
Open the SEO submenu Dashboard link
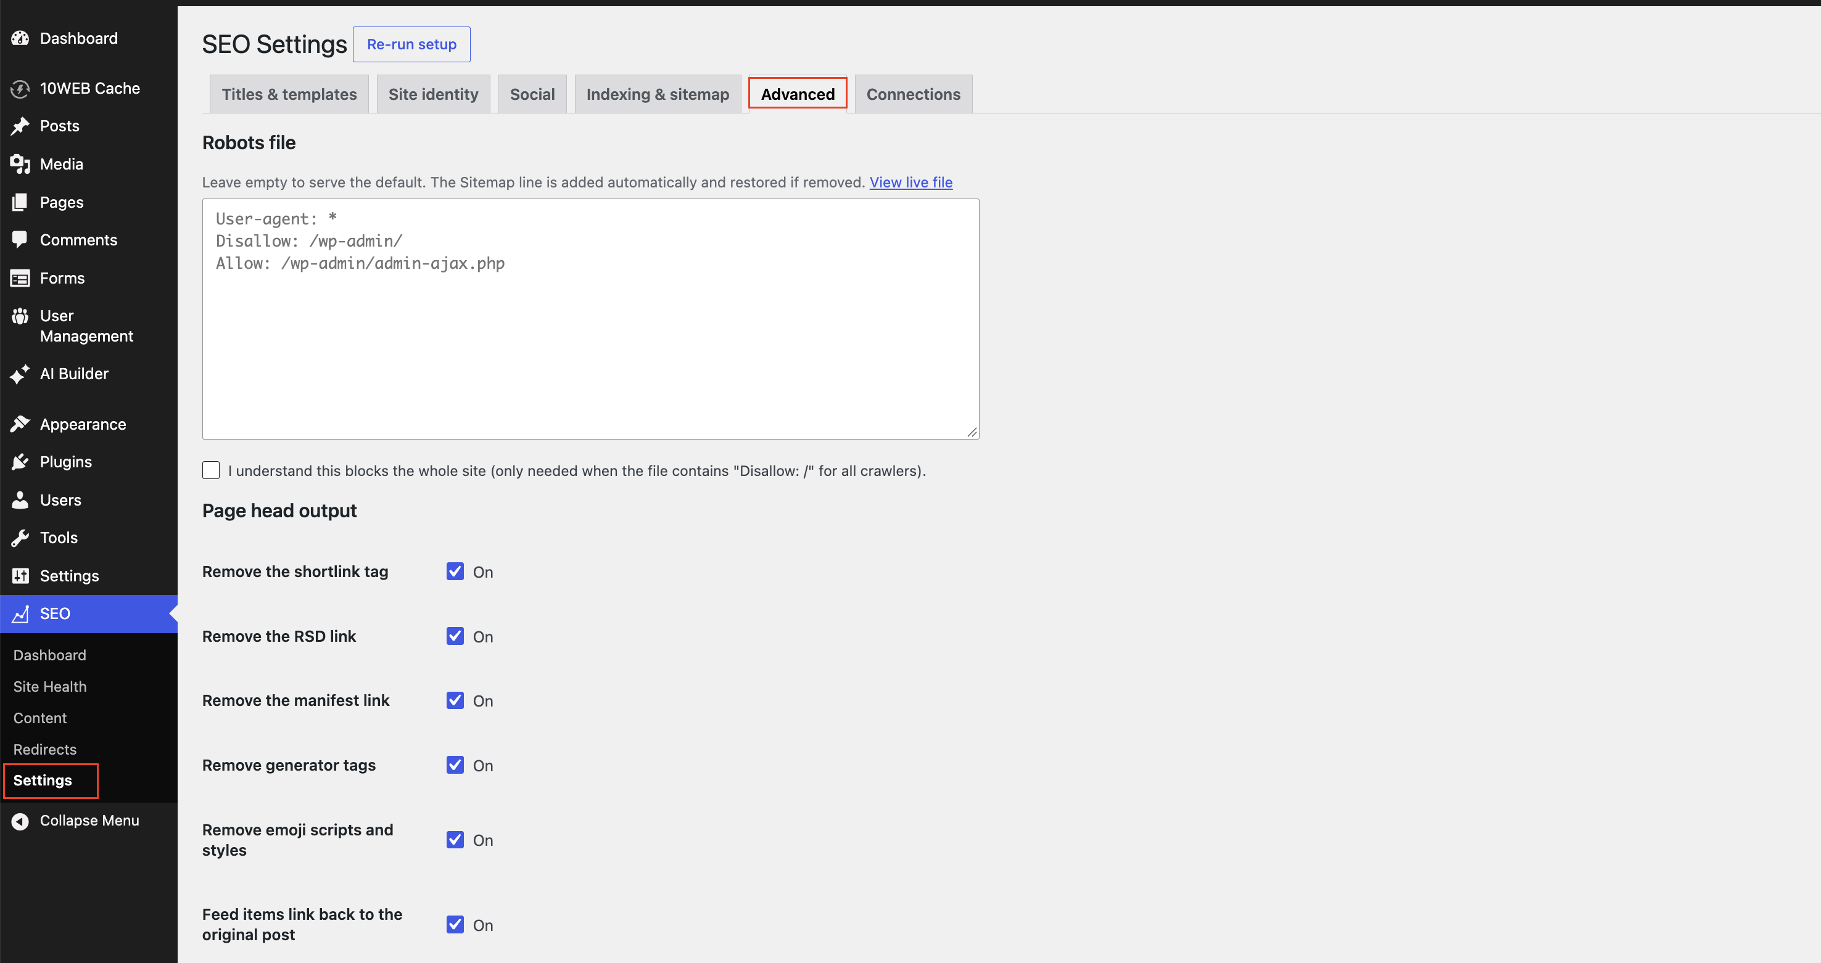click(49, 655)
